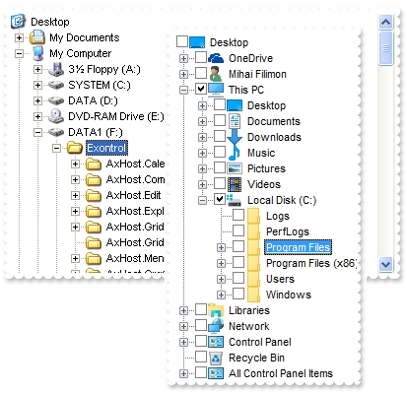
Task: Click the Mihai Filimon user icon
Action: 216,74
